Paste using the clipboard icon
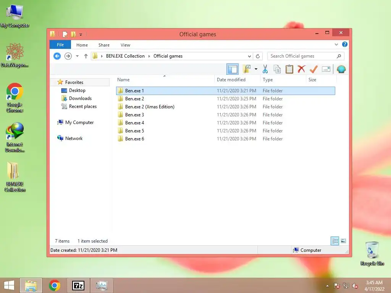The width and height of the screenshot is (391, 293). pyautogui.click(x=289, y=69)
